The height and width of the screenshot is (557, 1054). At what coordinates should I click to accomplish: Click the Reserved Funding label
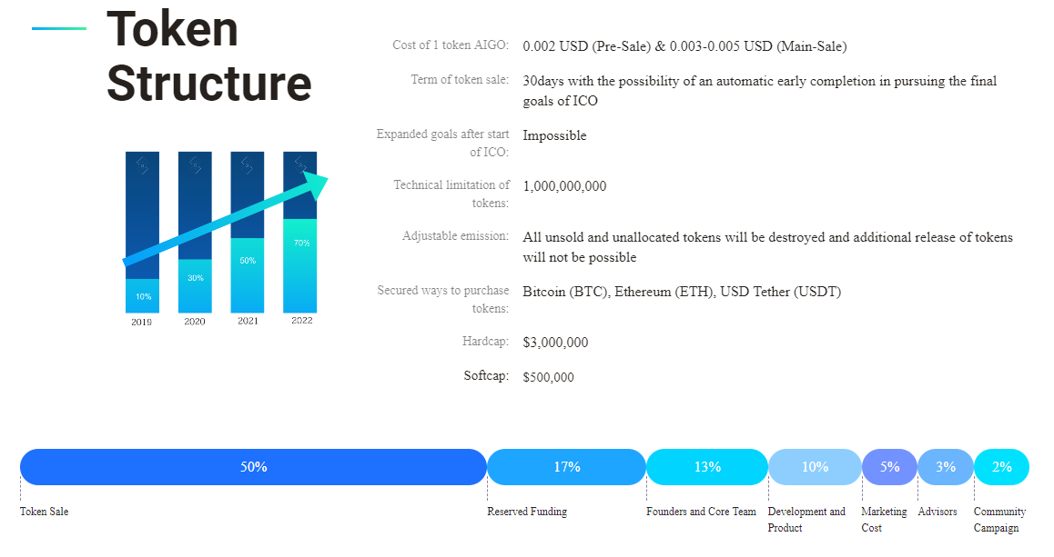527,512
